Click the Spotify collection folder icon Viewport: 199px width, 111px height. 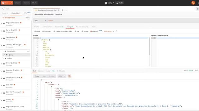pyautogui.click(x=4, y=100)
